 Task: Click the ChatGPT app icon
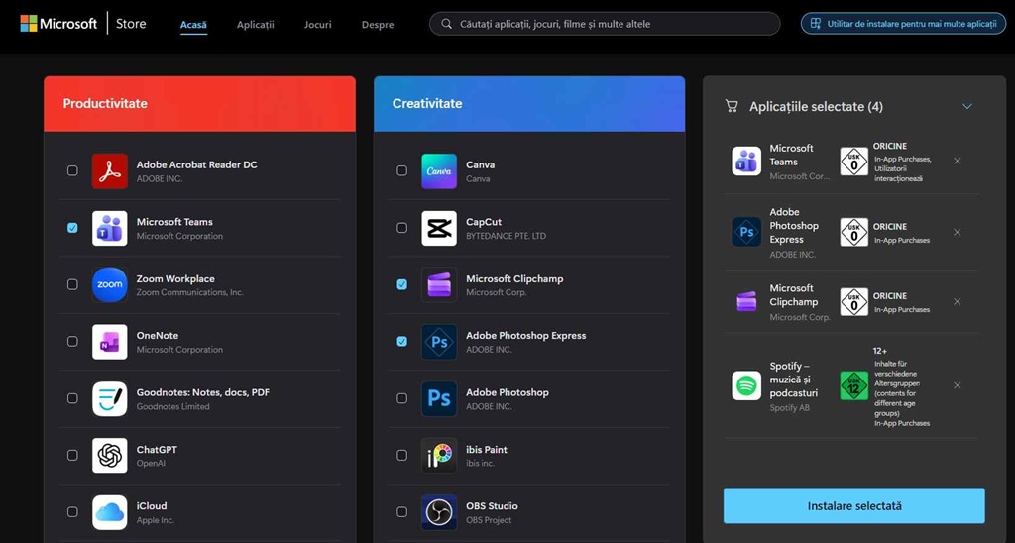pyautogui.click(x=110, y=456)
